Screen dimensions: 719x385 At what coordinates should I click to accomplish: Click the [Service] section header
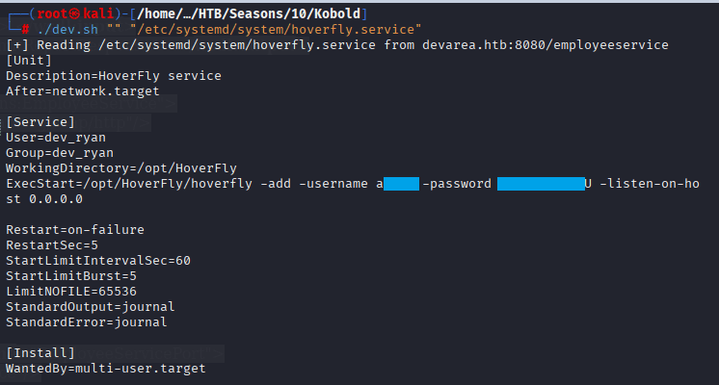click(x=40, y=121)
